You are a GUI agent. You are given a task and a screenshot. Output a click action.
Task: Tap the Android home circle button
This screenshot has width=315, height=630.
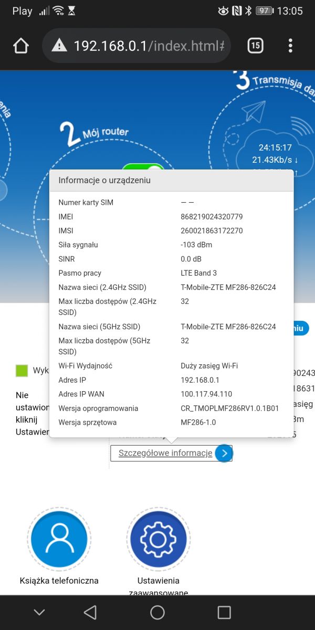(157, 612)
